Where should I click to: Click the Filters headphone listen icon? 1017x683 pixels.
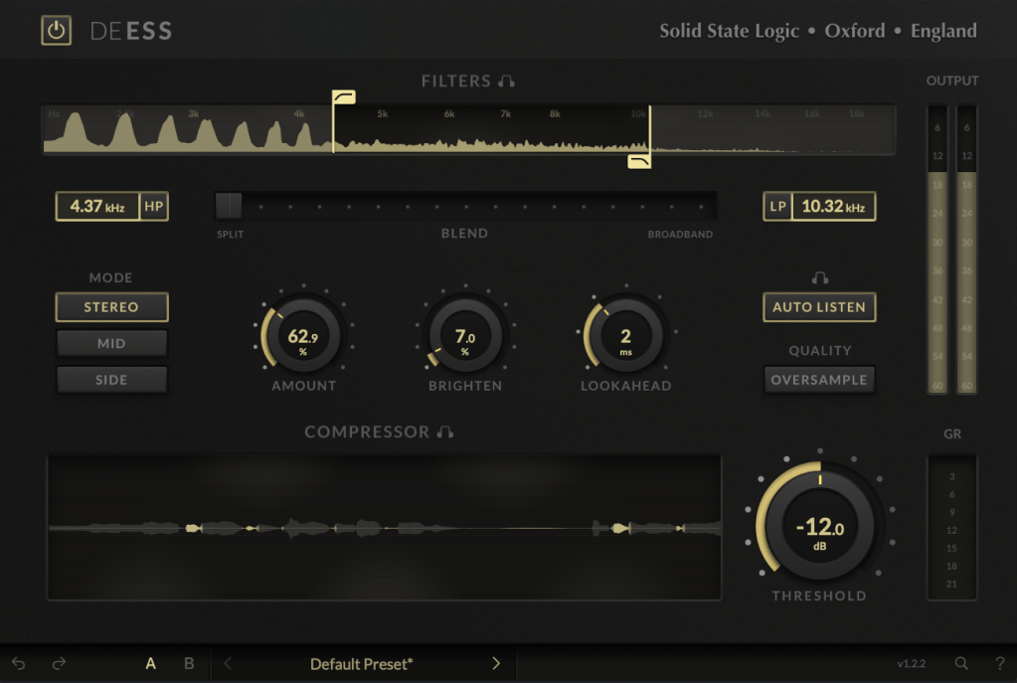click(507, 82)
